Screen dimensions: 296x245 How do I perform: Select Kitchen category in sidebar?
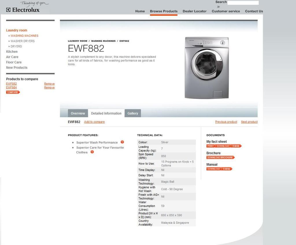pyautogui.click(x=12, y=51)
